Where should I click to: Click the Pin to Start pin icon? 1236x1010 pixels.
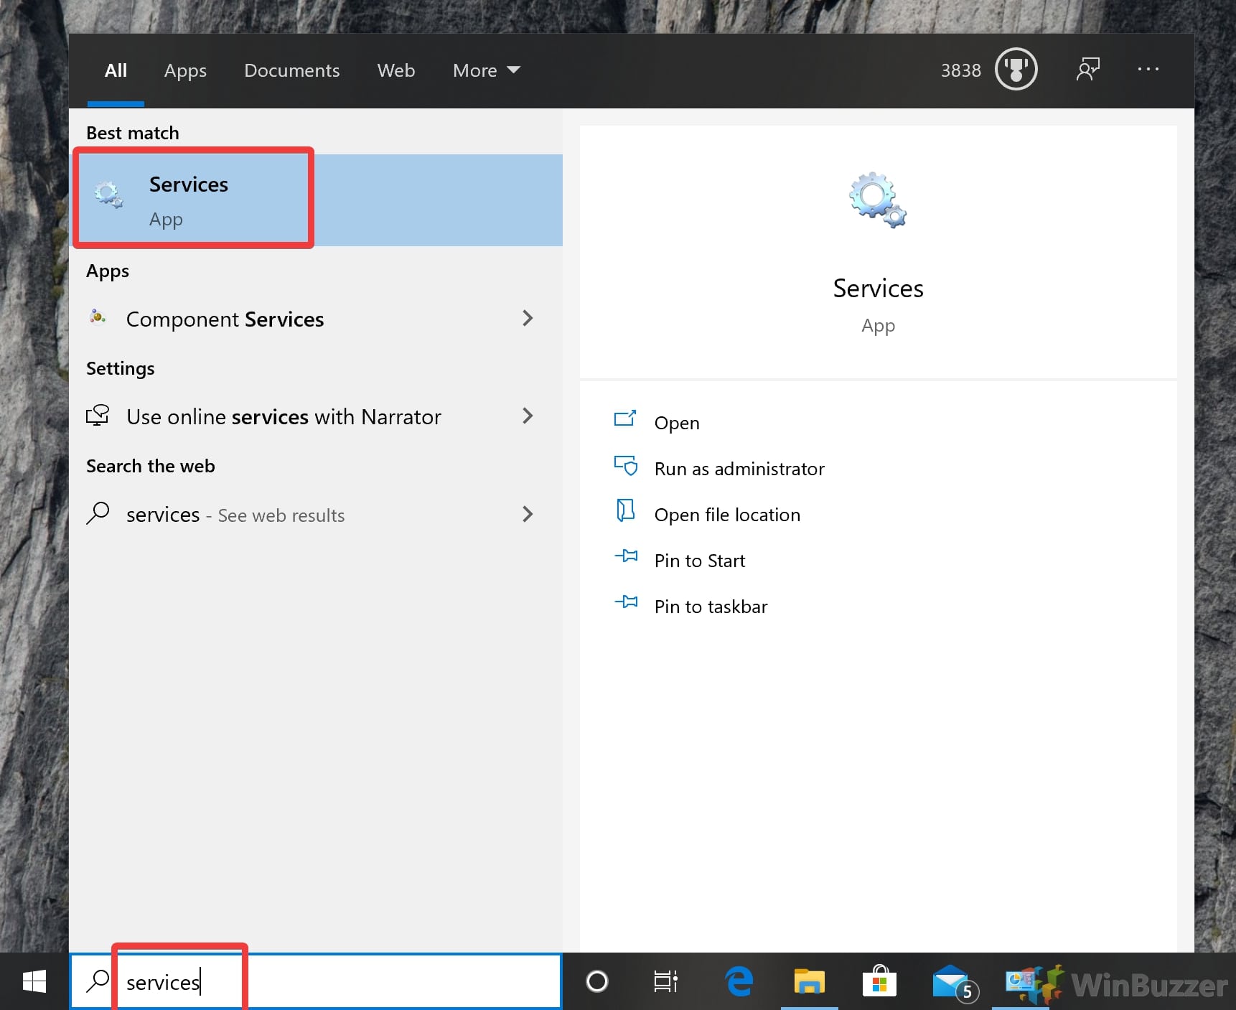(x=626, y=556)
